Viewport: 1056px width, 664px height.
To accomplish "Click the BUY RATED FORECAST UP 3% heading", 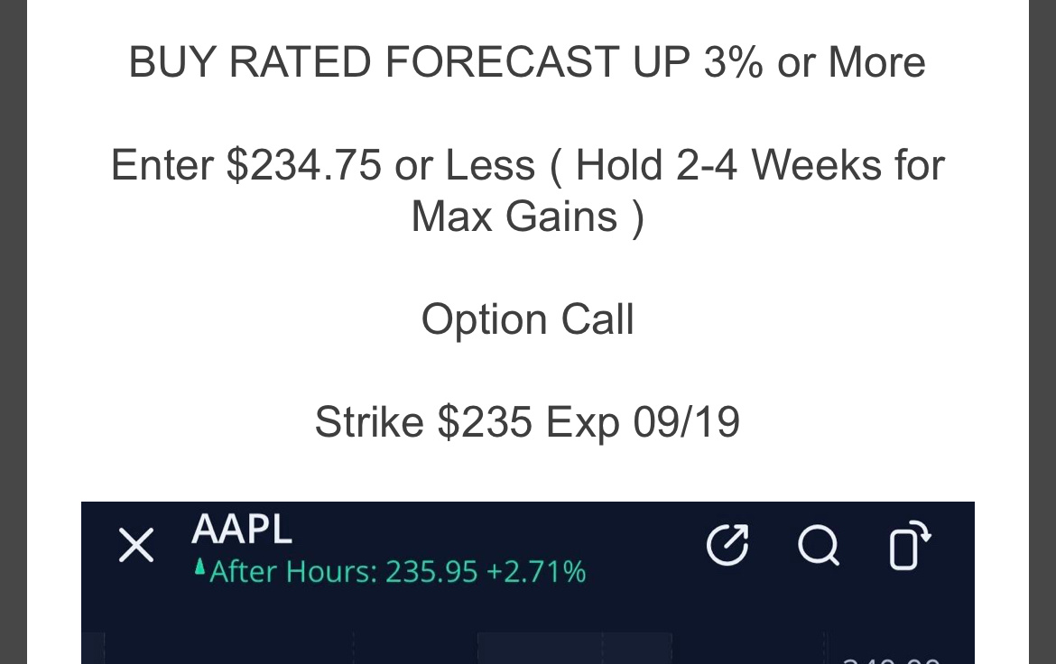I will (x=527, y=62).
